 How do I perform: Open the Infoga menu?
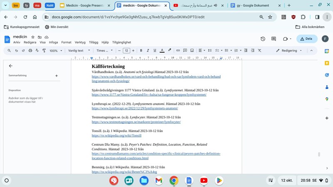(x=53, y=42)
